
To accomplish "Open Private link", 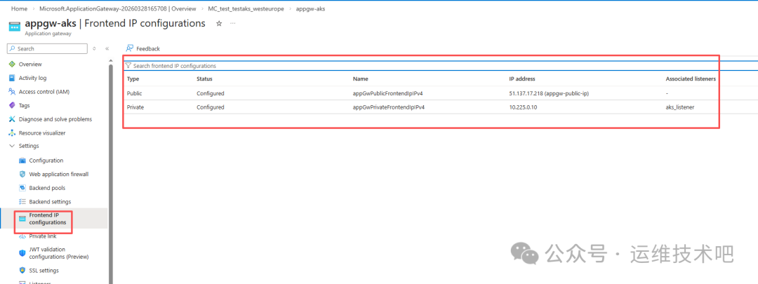I will (43, 236).
